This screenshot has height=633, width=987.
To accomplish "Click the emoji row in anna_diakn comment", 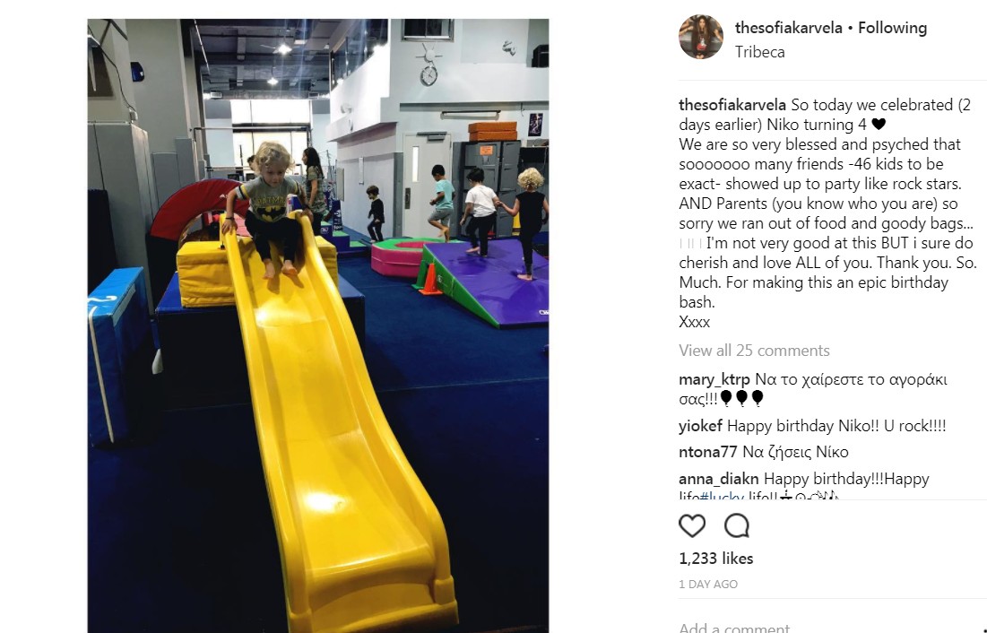I will point(810,497).
